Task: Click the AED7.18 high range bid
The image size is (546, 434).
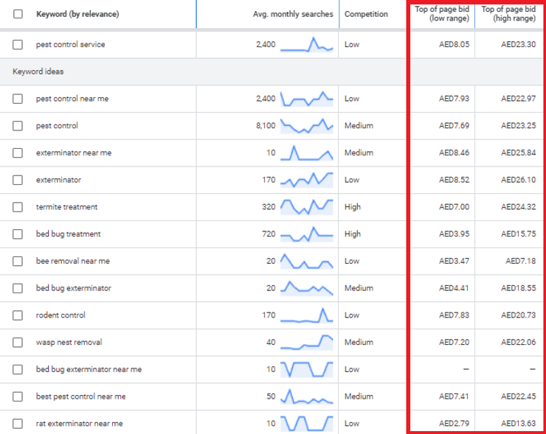Action: [521, 261]
